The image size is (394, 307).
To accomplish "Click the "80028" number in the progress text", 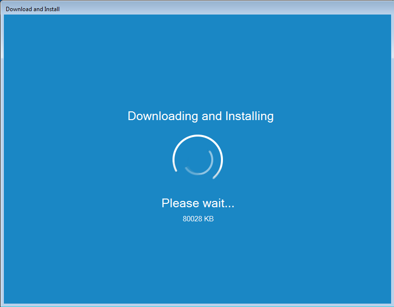I will pyautogui.click(x=192, y=219).
